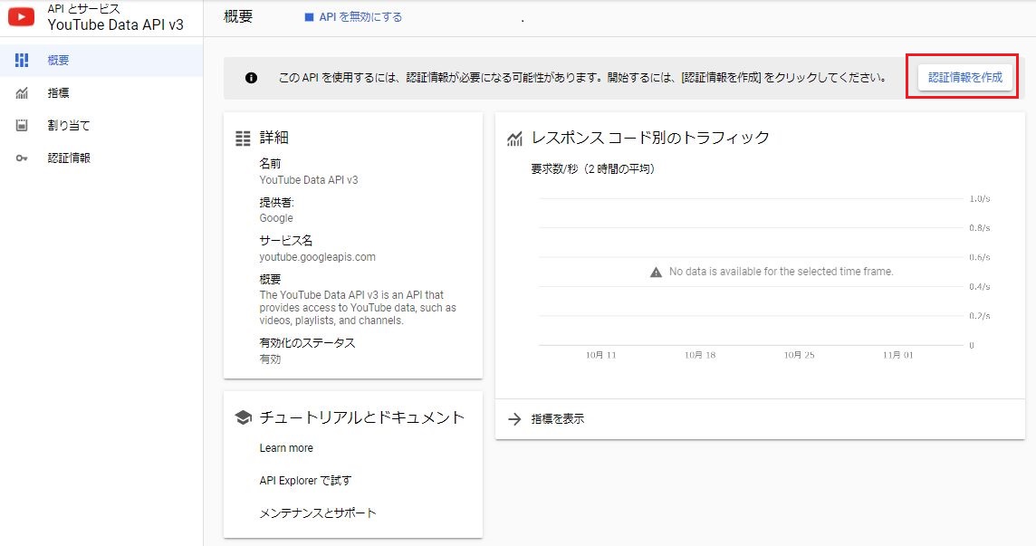
Task: Click the 11月 01 axis label
Action: click(898, 356)
